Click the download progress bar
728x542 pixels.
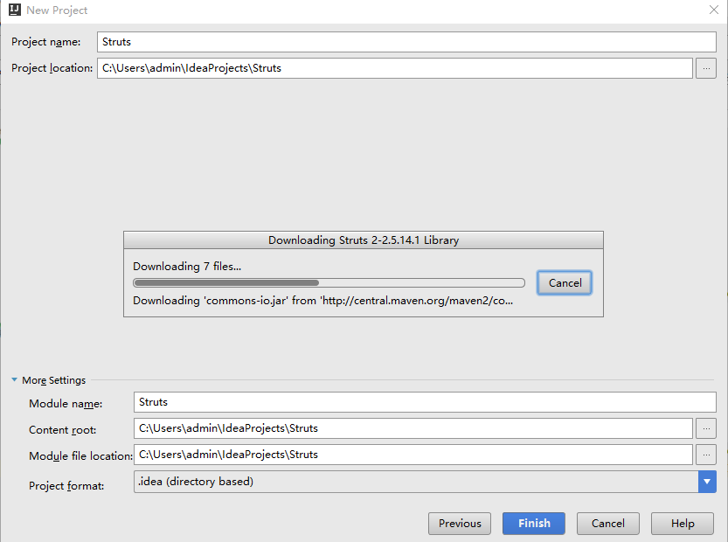(329, 283)
